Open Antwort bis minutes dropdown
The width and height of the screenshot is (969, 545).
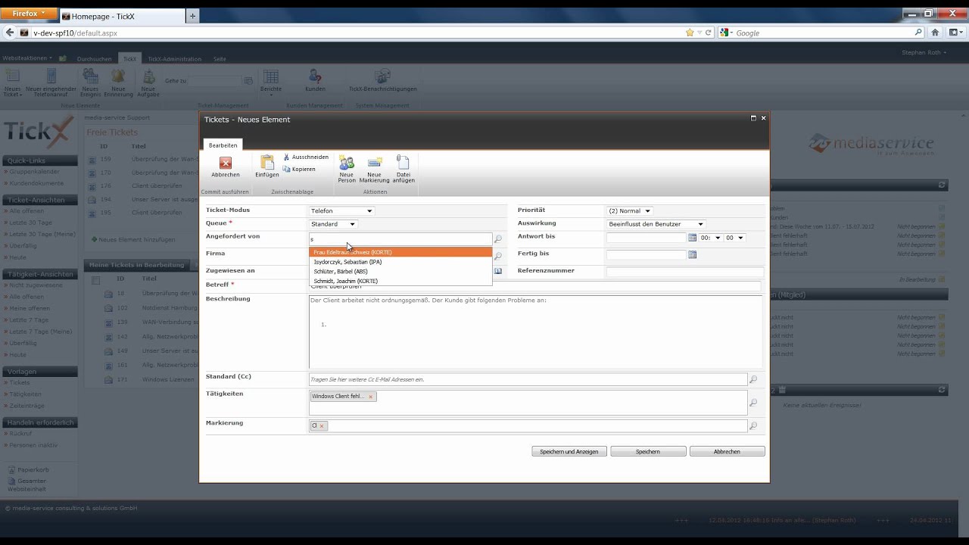pos(734,238)
